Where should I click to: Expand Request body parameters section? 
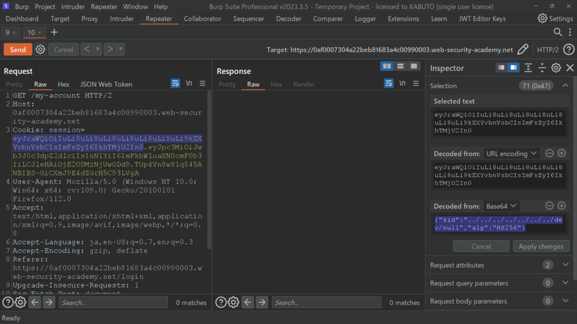click(565, 301)
